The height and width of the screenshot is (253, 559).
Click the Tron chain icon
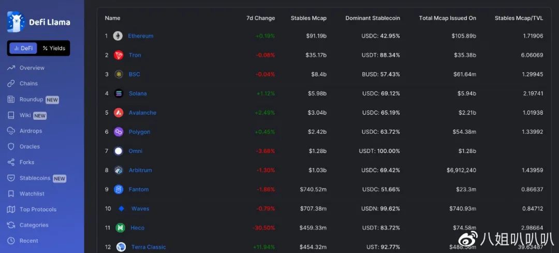pyautogui.click(x=119, y=55)
